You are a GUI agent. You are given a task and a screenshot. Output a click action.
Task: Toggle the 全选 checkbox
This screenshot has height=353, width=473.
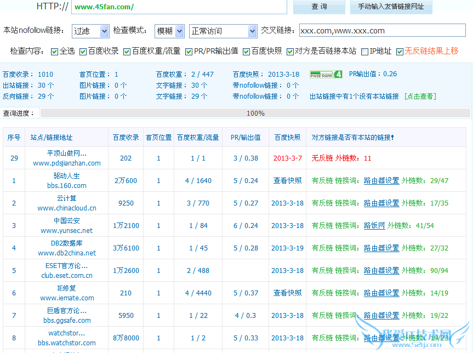click(x=55, y=52)
